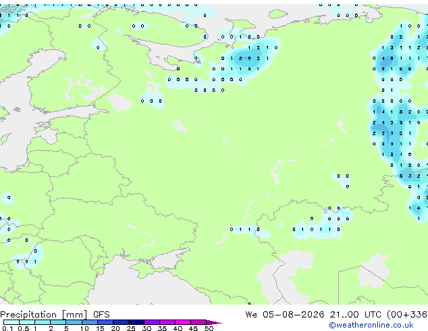Click the '35' legend scale label
The image size is (428, 331).
162,328
